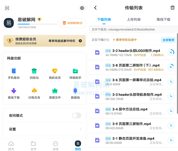Toggle the 夜间模式 night mode switch
The image size is (178, 151).
point(76,115)
